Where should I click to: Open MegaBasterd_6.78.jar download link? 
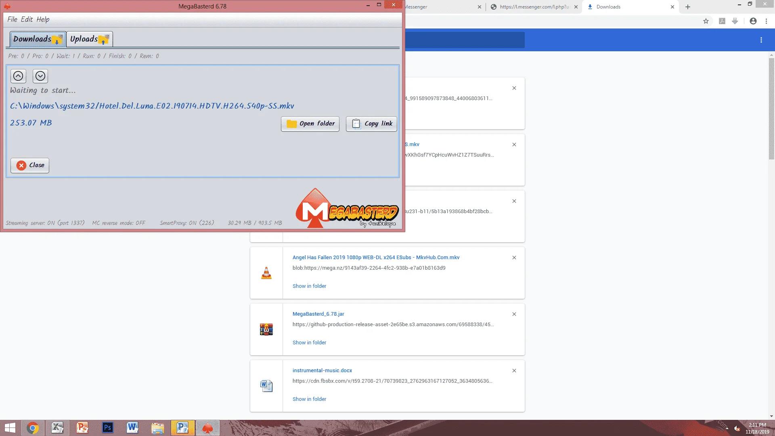click(318, 314)
